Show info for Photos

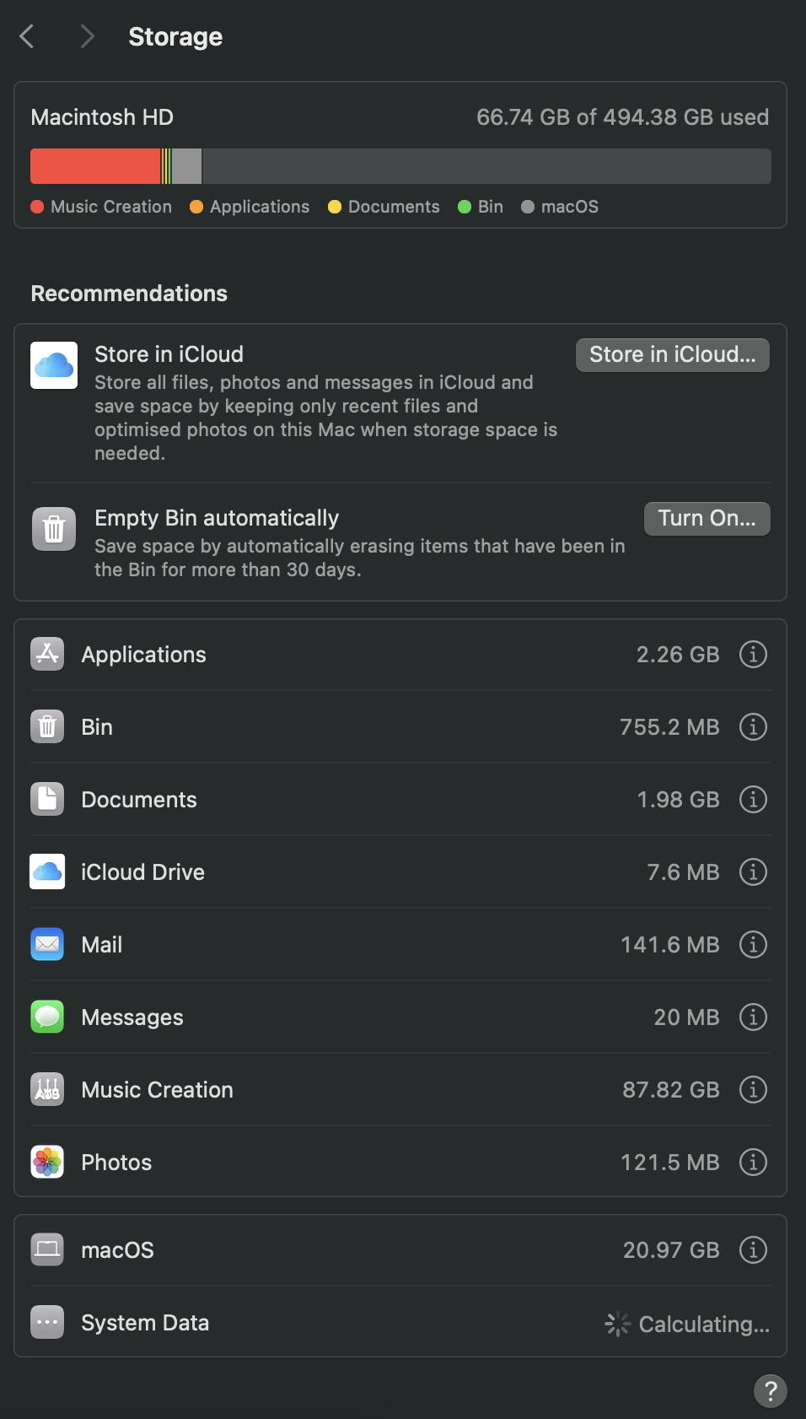pos(753,1162)
